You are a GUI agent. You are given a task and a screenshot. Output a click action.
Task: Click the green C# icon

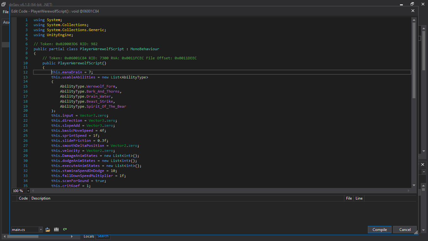[65, 229]
